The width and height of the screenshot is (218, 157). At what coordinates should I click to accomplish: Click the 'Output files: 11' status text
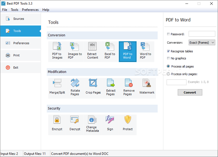click(x=35, y=154)
